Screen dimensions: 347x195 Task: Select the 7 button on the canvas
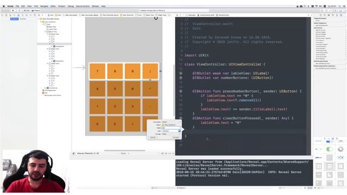(x=98, y=71)
